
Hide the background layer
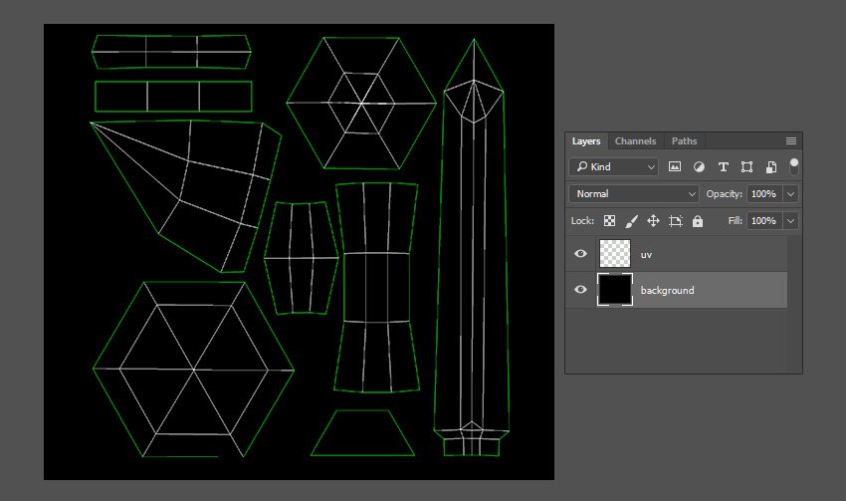581,290
